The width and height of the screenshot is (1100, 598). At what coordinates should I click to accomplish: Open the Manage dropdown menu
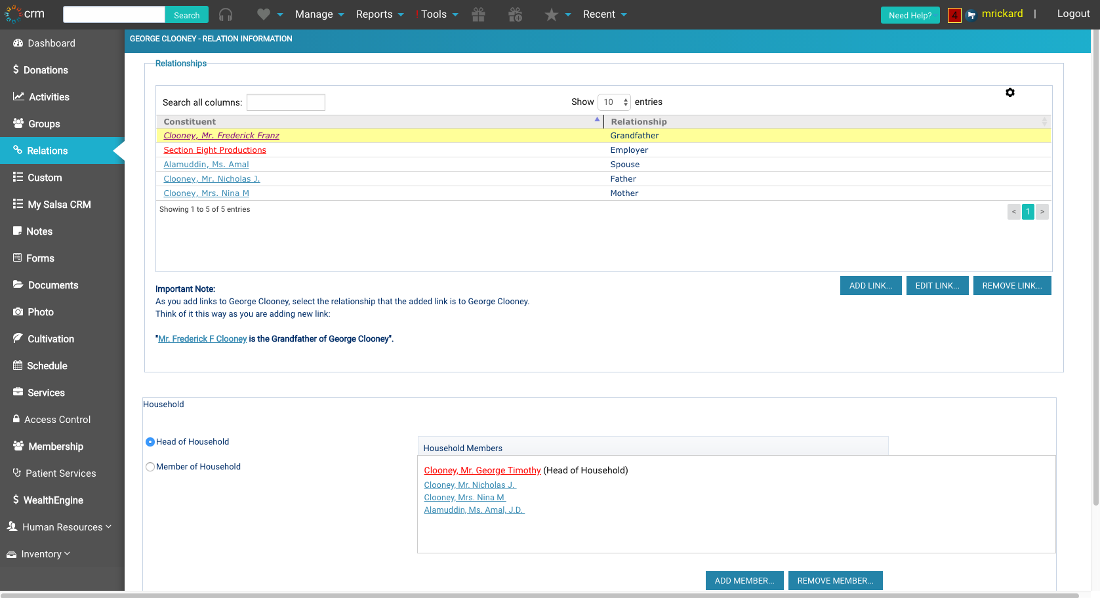[x=319, y=14]
